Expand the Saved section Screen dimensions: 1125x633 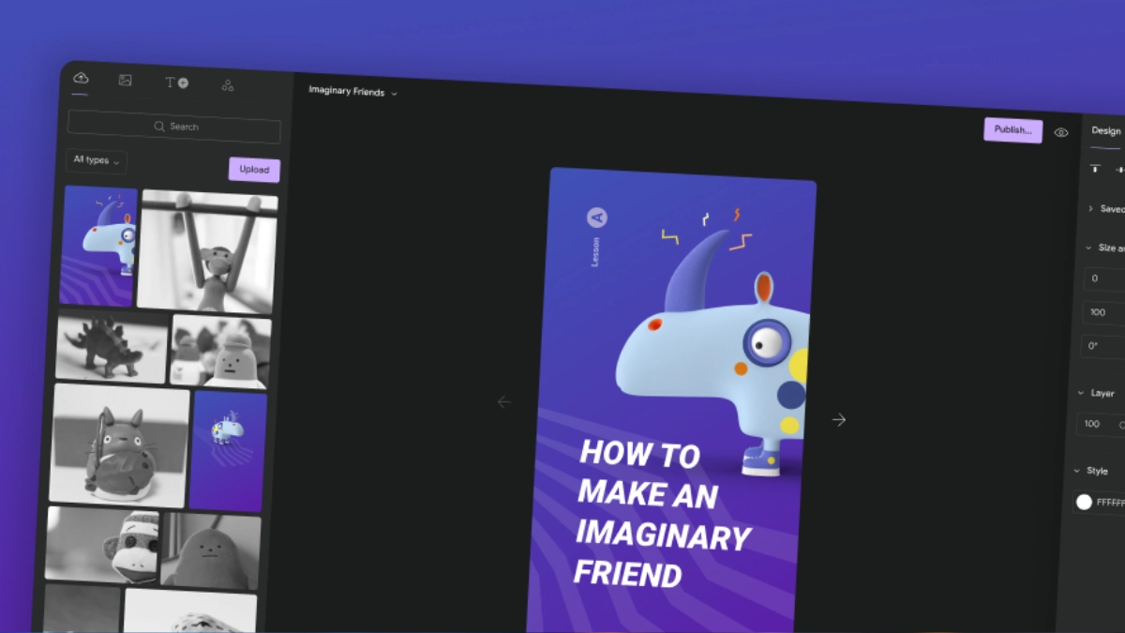pyautogui.click(x=1105, y=208)
